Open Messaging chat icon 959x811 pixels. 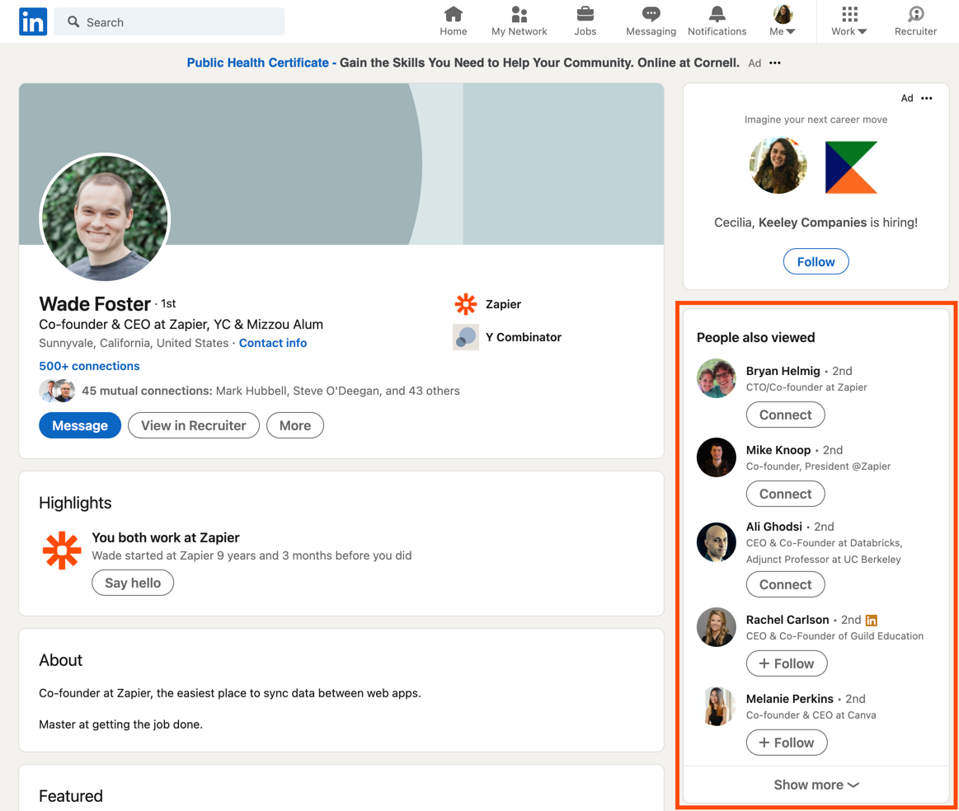click(x=651, y=21)
